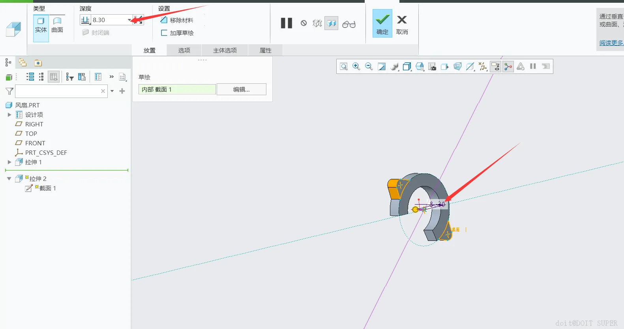The width and height of the screenshot is (624, 329).
Task: Click the pause feature icon
Action: click(x=287, y=23)
